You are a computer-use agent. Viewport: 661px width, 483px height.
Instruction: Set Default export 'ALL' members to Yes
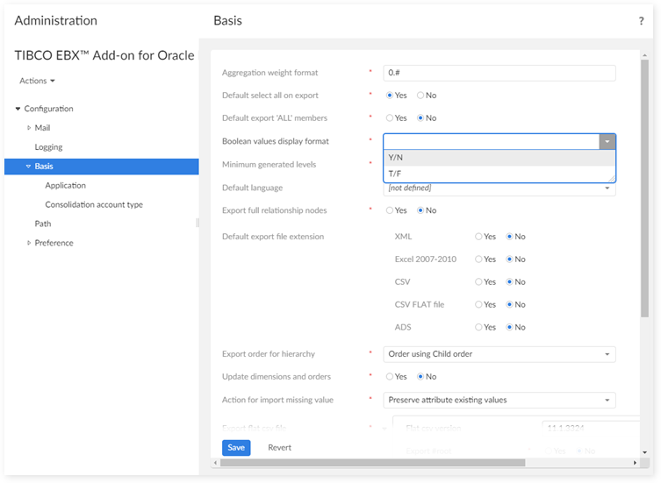[391, 117]
